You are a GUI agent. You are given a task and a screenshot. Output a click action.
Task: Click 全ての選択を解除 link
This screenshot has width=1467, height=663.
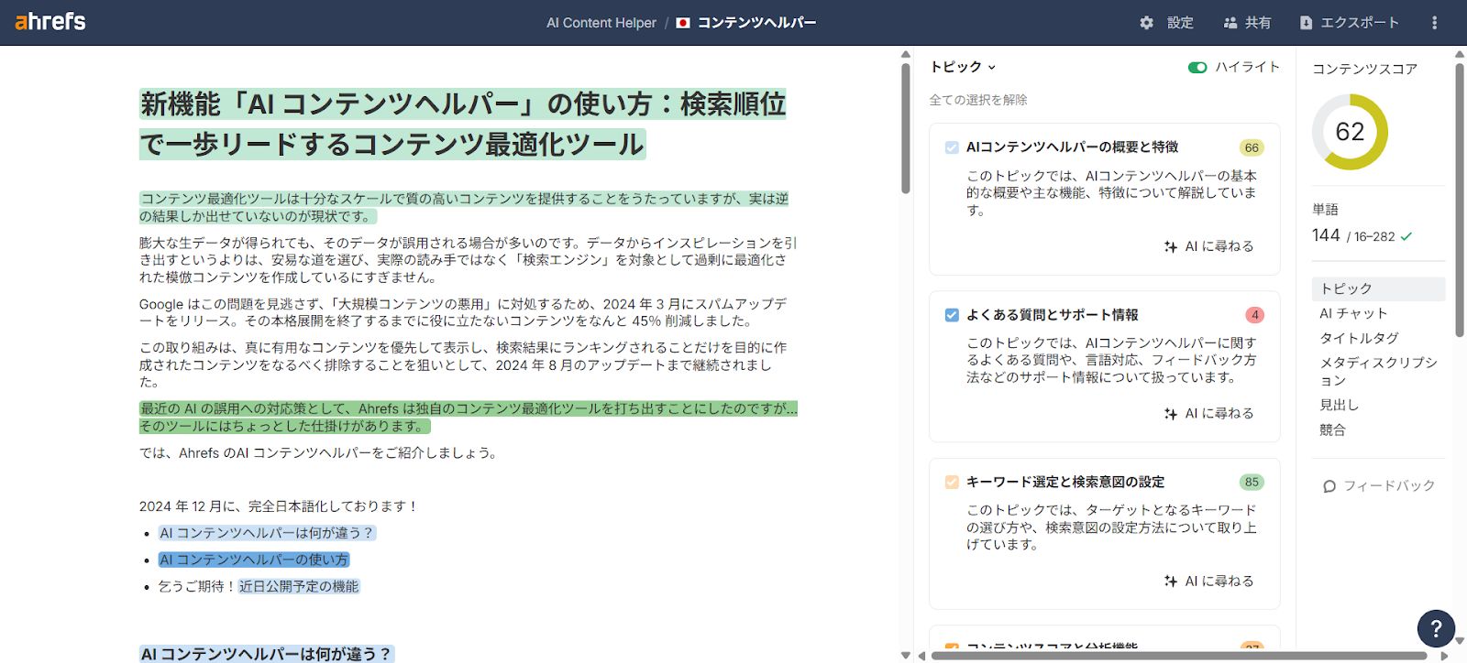click(978, 100)
